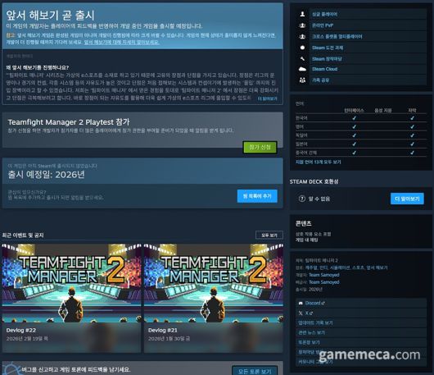This screenshot has width=434, height=375.
Task: Click the 모든 토론 보기 button
Action: tap(255, 371)
